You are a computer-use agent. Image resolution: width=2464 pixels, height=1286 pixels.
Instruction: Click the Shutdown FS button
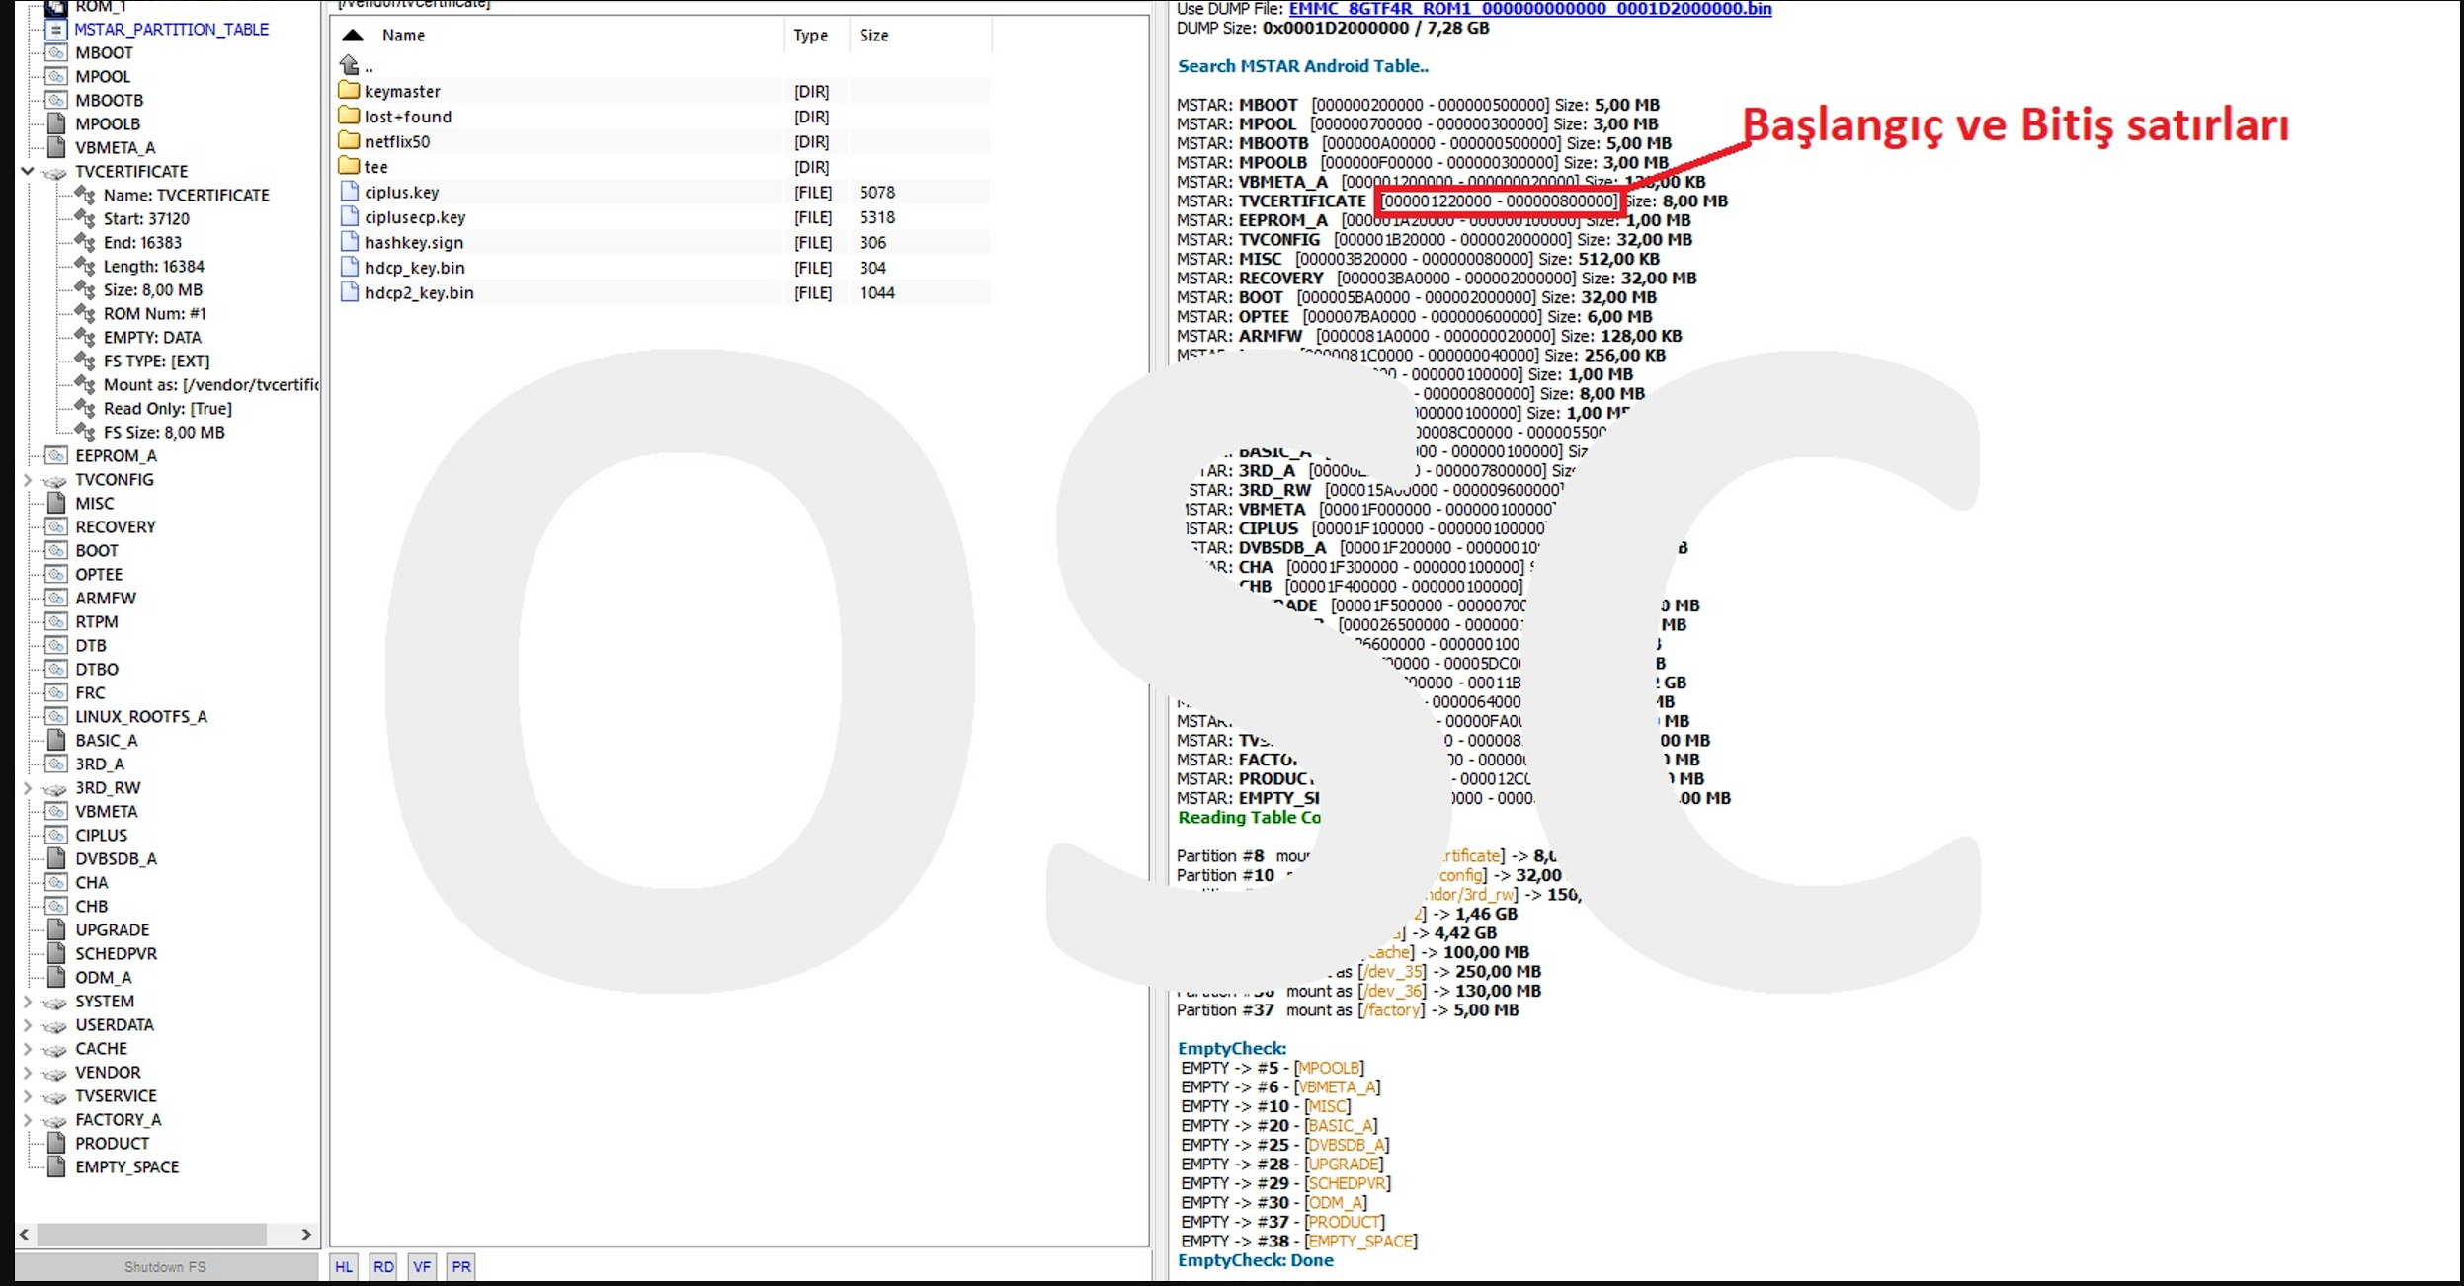coord(165,1267)
